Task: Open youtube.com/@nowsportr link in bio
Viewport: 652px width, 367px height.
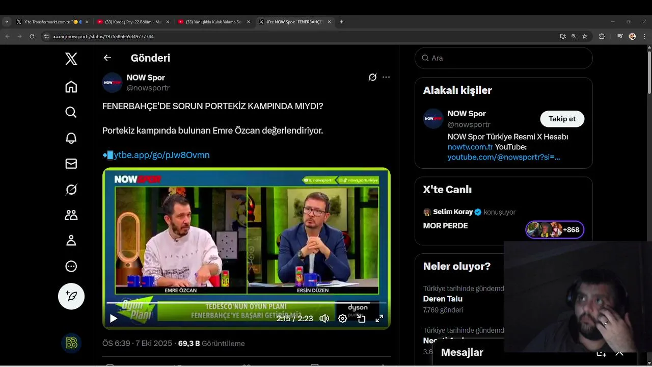Action: (x=504, y=157)
